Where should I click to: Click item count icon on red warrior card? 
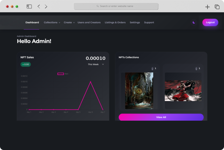pyautogui.click(x=196, y=69)
